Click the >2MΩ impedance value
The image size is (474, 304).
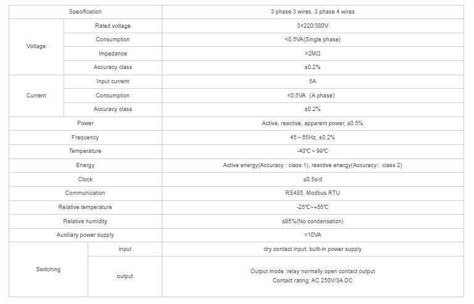coord(312,54)
